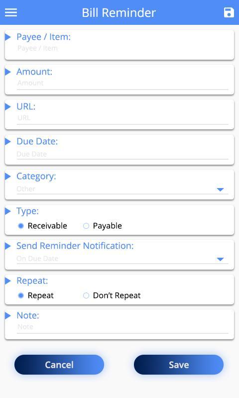Click the triangle marker beside Amount
The width and height of the screenshot is (239, 398).
[8, 72]
